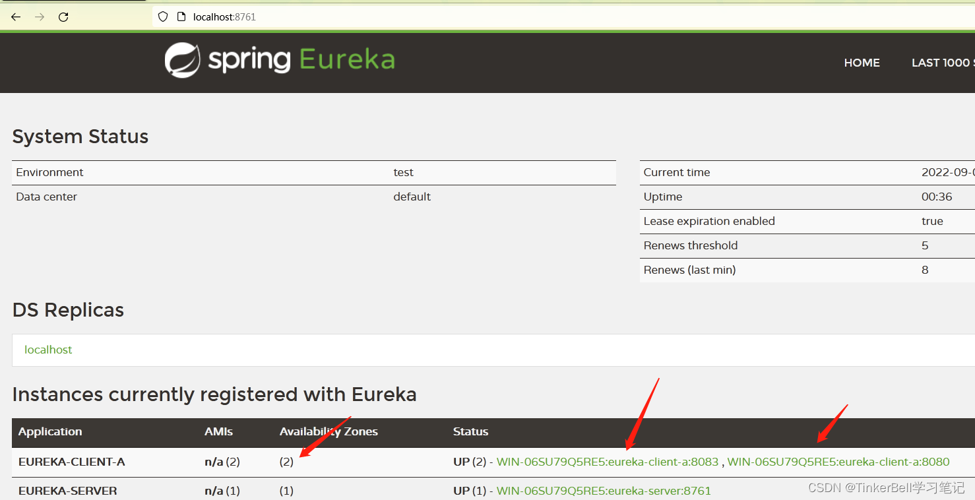975x500 pixels.
Task: Open the eureka-client-a:8080 instance link
Action: (x=838, y=462)
